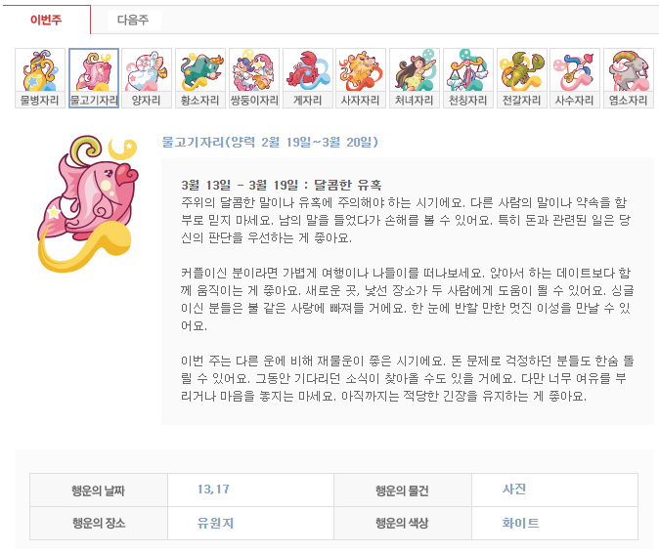Open the 황소자리 Taurus icon
Viewport: 659px width, 553px height.
pyautogui.click(x=200, y=78)
